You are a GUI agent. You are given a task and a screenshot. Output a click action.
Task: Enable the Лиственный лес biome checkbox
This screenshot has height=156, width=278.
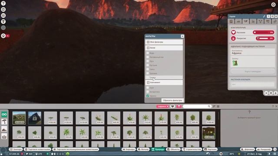pos(148,57)
